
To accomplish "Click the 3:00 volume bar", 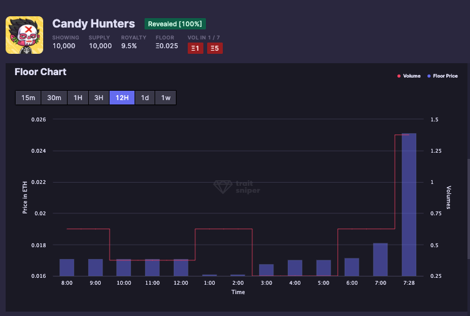I will point(266,270).
